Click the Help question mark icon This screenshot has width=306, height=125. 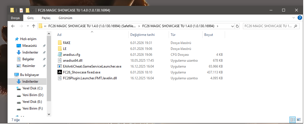tap(300, 18)
